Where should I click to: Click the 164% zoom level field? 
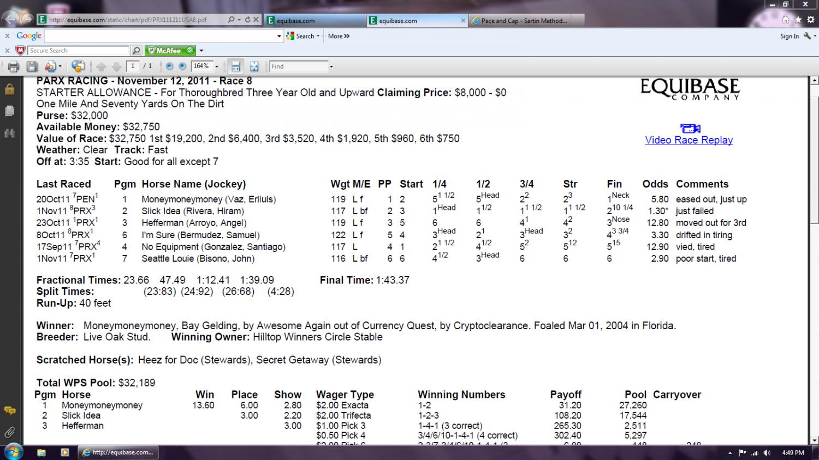click(x=201, y=66)
